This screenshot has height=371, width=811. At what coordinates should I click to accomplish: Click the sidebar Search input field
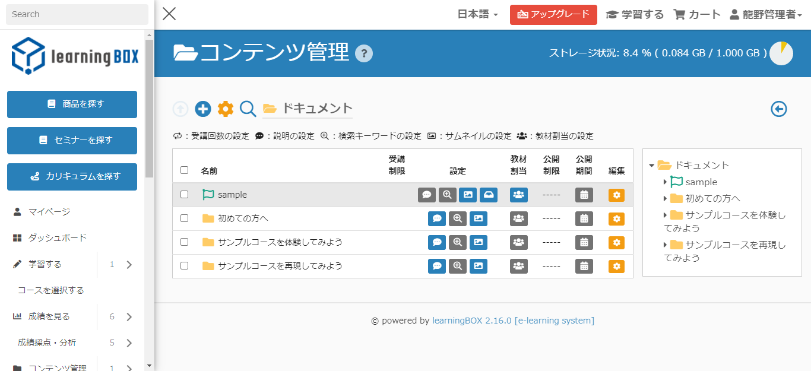(77, 14)
